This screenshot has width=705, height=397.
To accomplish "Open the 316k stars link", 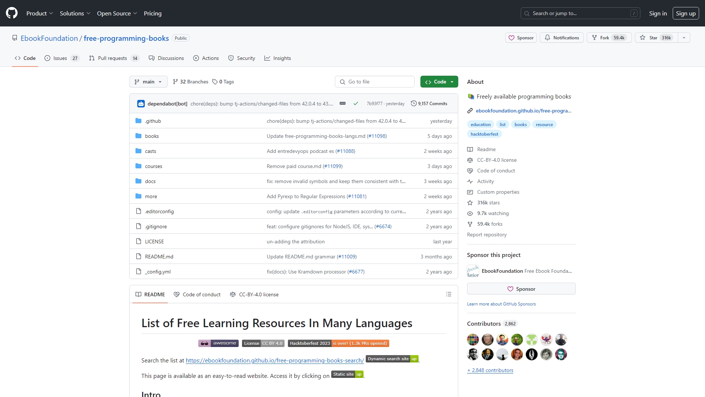I will tap(484, 203).
